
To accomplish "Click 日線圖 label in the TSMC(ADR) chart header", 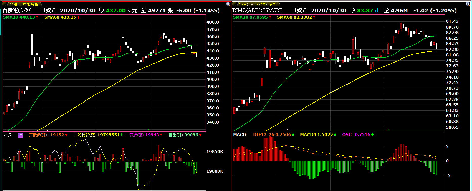I will tap(300, 10).
